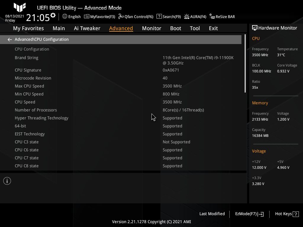Go to the Exit tab
Viewport: 303px width, 227px height.
[x=213, y=28]
